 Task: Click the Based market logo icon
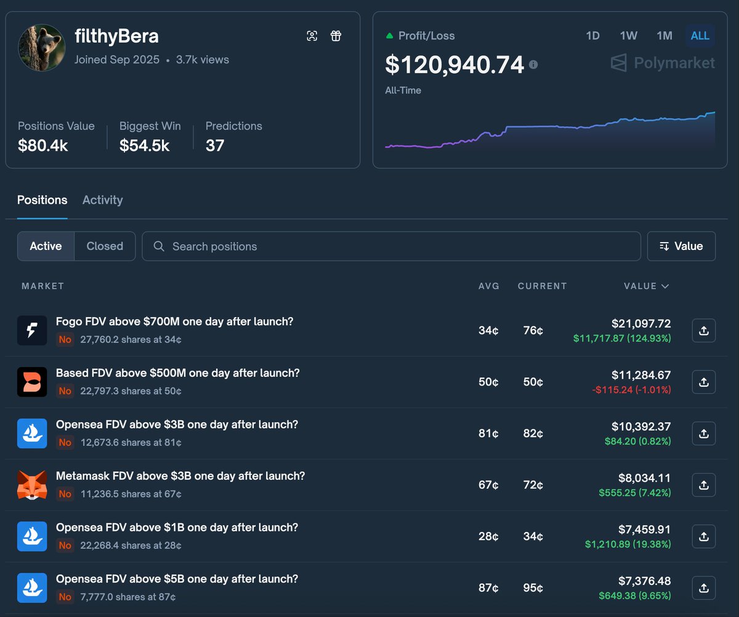pos(32,382)
